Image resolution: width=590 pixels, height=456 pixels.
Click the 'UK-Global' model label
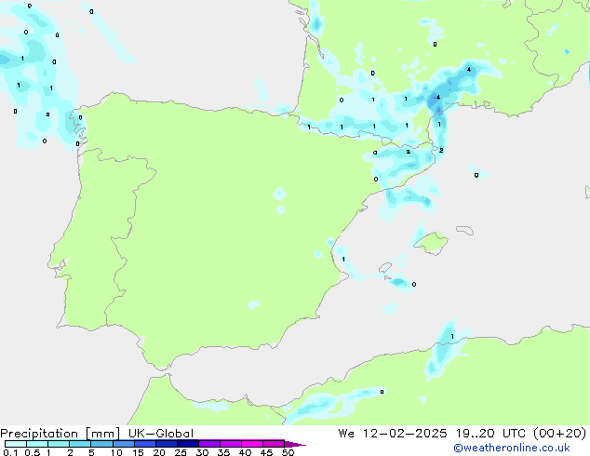(x=161, y=434)
